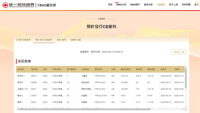Click stock code 3324

[x=45, y=95]
